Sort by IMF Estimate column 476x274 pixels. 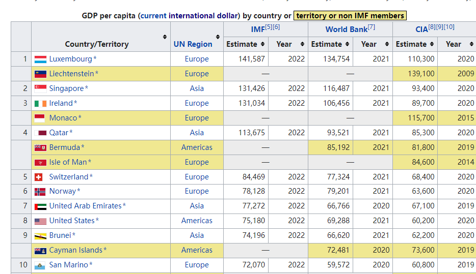(x=263, y=44)
